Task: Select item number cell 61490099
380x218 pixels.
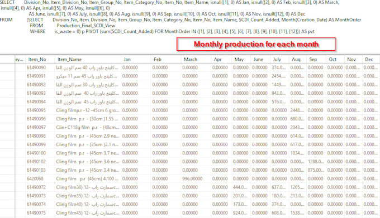Action: point(36,144)
